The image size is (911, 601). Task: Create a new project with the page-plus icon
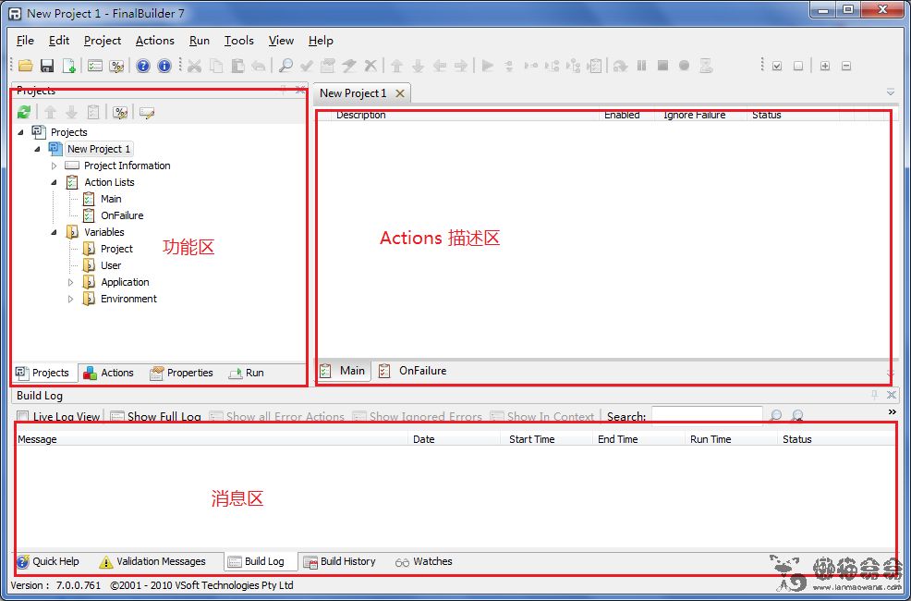68,66
